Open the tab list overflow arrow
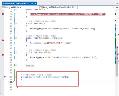This screenshot has width=119, height=96. click(118, 4)
